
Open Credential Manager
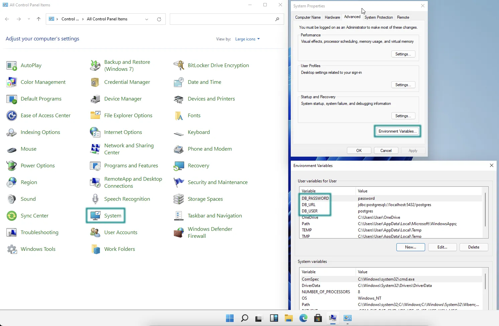pos(127,82)
